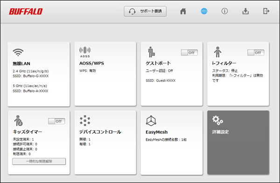Open the 詳細設定 advanced settings label
The width and height of the screenshot is (280, 183).
point(221,132)
